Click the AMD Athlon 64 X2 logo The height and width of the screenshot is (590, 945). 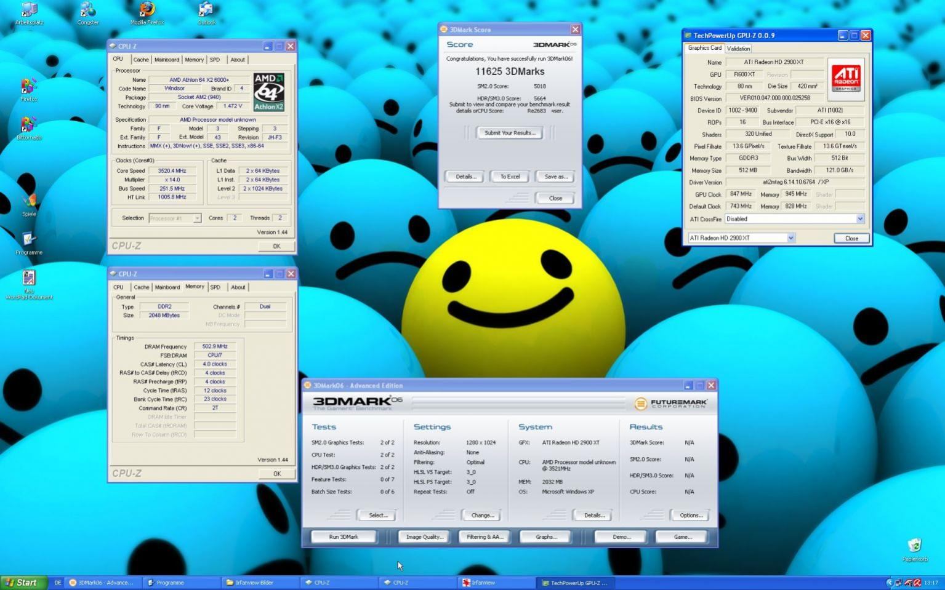coord(269,92)
